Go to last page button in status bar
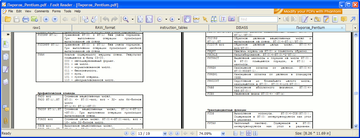 pos(177,133)
